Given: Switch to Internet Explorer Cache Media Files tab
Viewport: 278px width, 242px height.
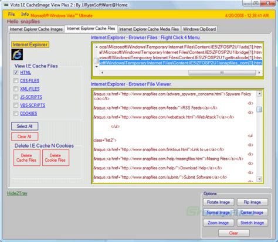Looking at the screenshot, I should click(x=149, y=29).
